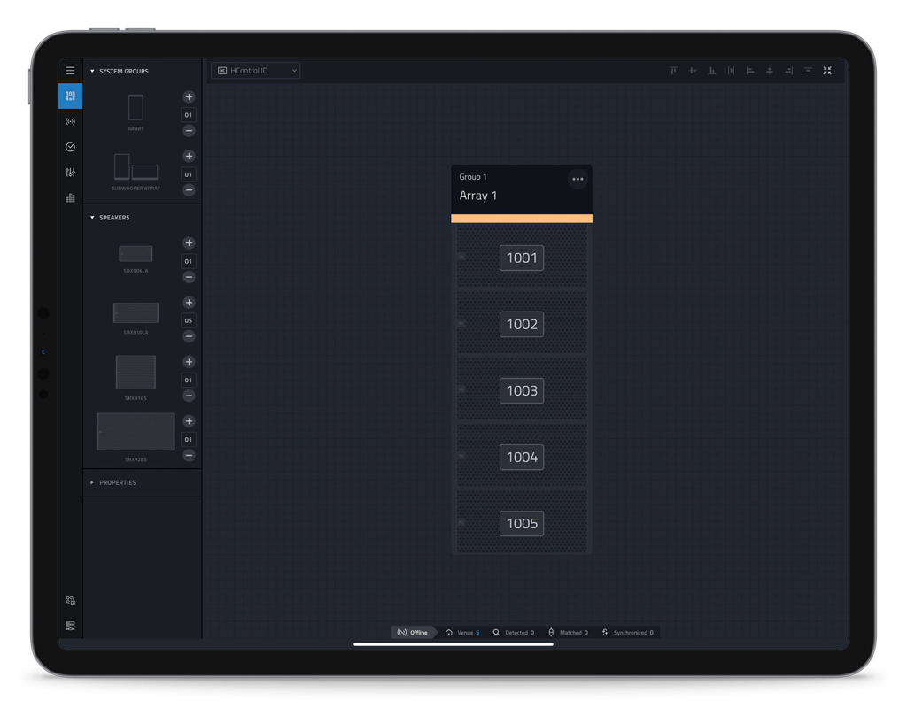Toggle the Synchronized status indicator
Screen dimensions: 907x708
[x=629, y=632]
